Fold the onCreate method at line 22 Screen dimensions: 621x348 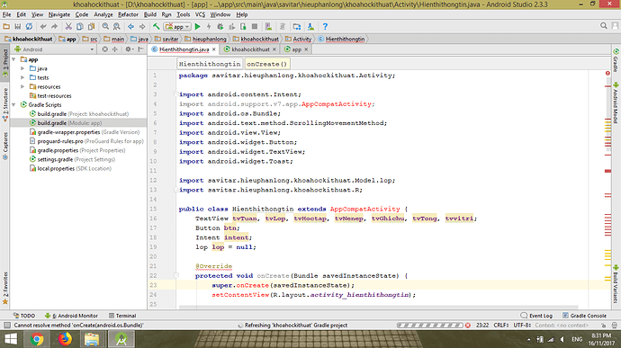[175, 275]
